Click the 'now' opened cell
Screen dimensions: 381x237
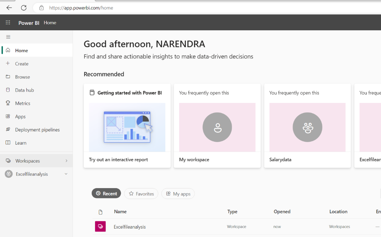277,226
